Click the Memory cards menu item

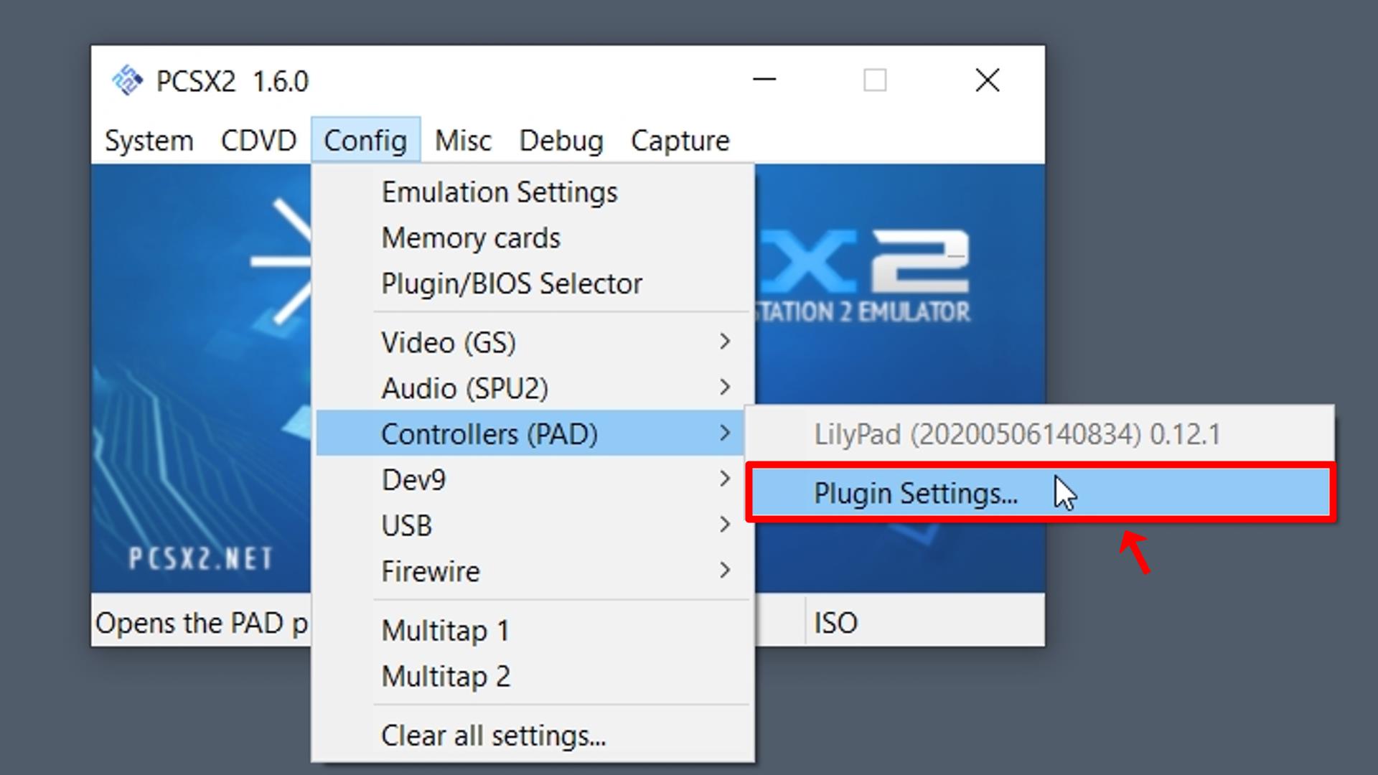(x=472, y=238)
